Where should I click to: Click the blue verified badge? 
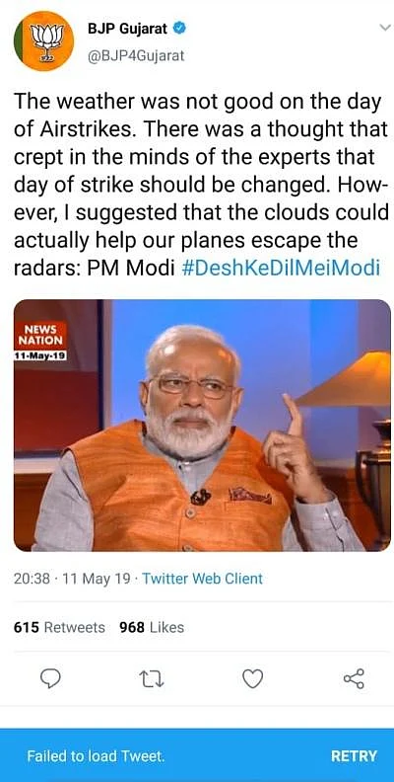pos(179,28)
